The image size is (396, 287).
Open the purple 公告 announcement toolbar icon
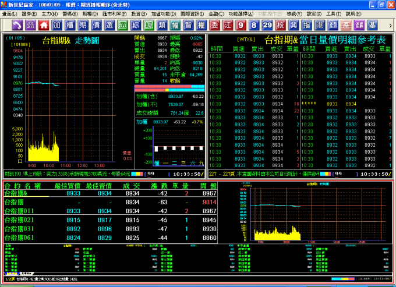pyautogui.click(x=30, y=25)
